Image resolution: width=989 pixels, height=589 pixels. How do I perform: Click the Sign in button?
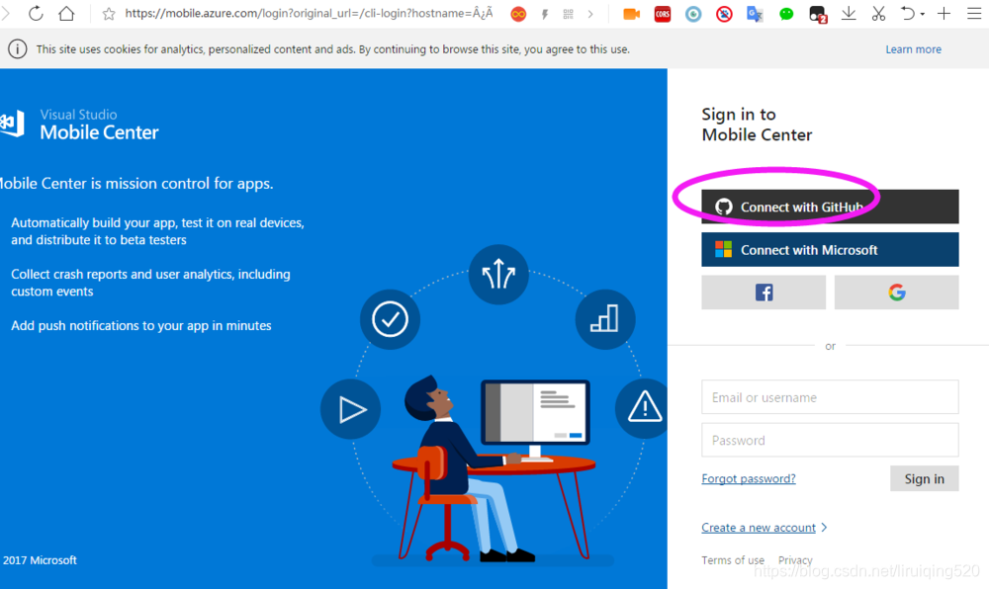[924, 478]
